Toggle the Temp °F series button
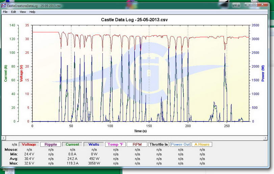 tap(116, 144)
